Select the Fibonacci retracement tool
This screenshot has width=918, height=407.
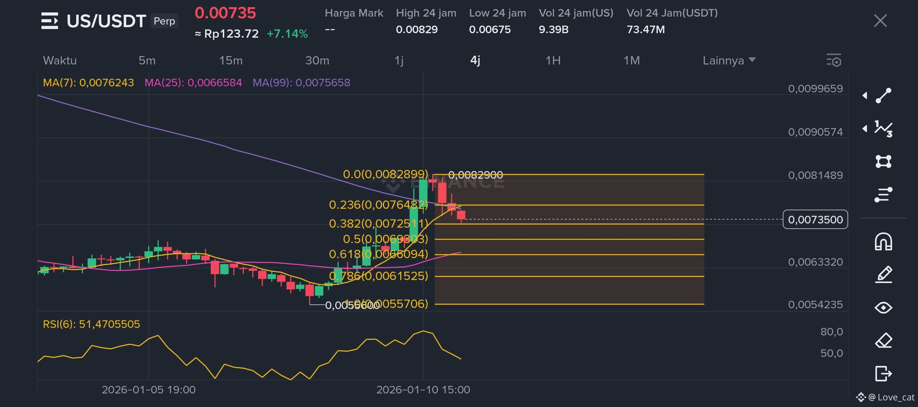point(883,194)
